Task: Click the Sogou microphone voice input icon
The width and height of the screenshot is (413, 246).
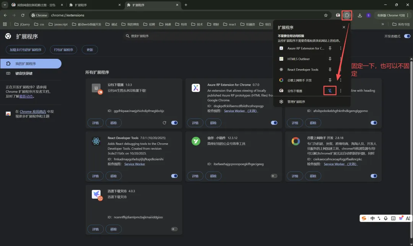Action: pyautogui.click(x=385, y=218)
